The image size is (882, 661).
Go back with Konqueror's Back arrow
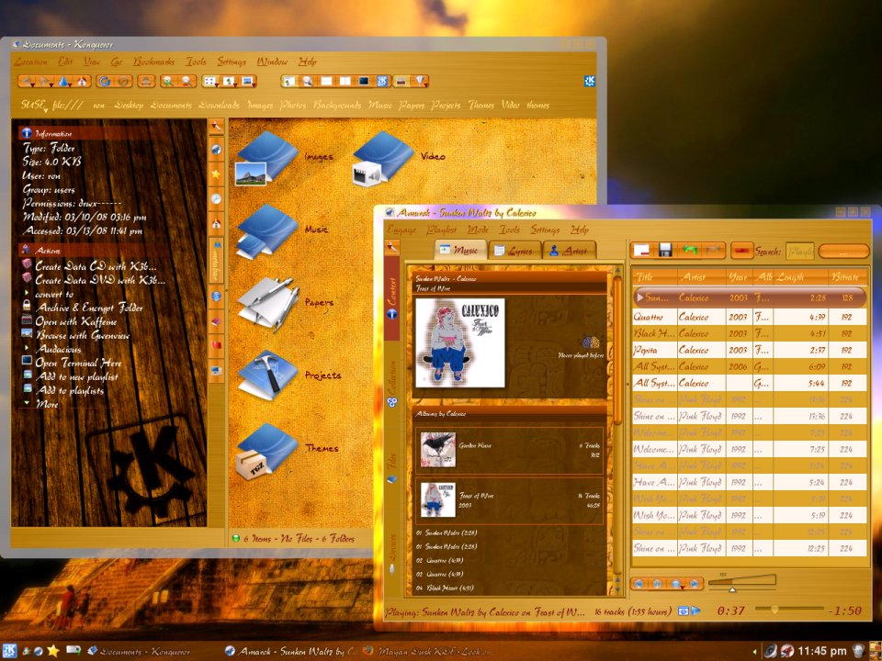coord(27,82)
